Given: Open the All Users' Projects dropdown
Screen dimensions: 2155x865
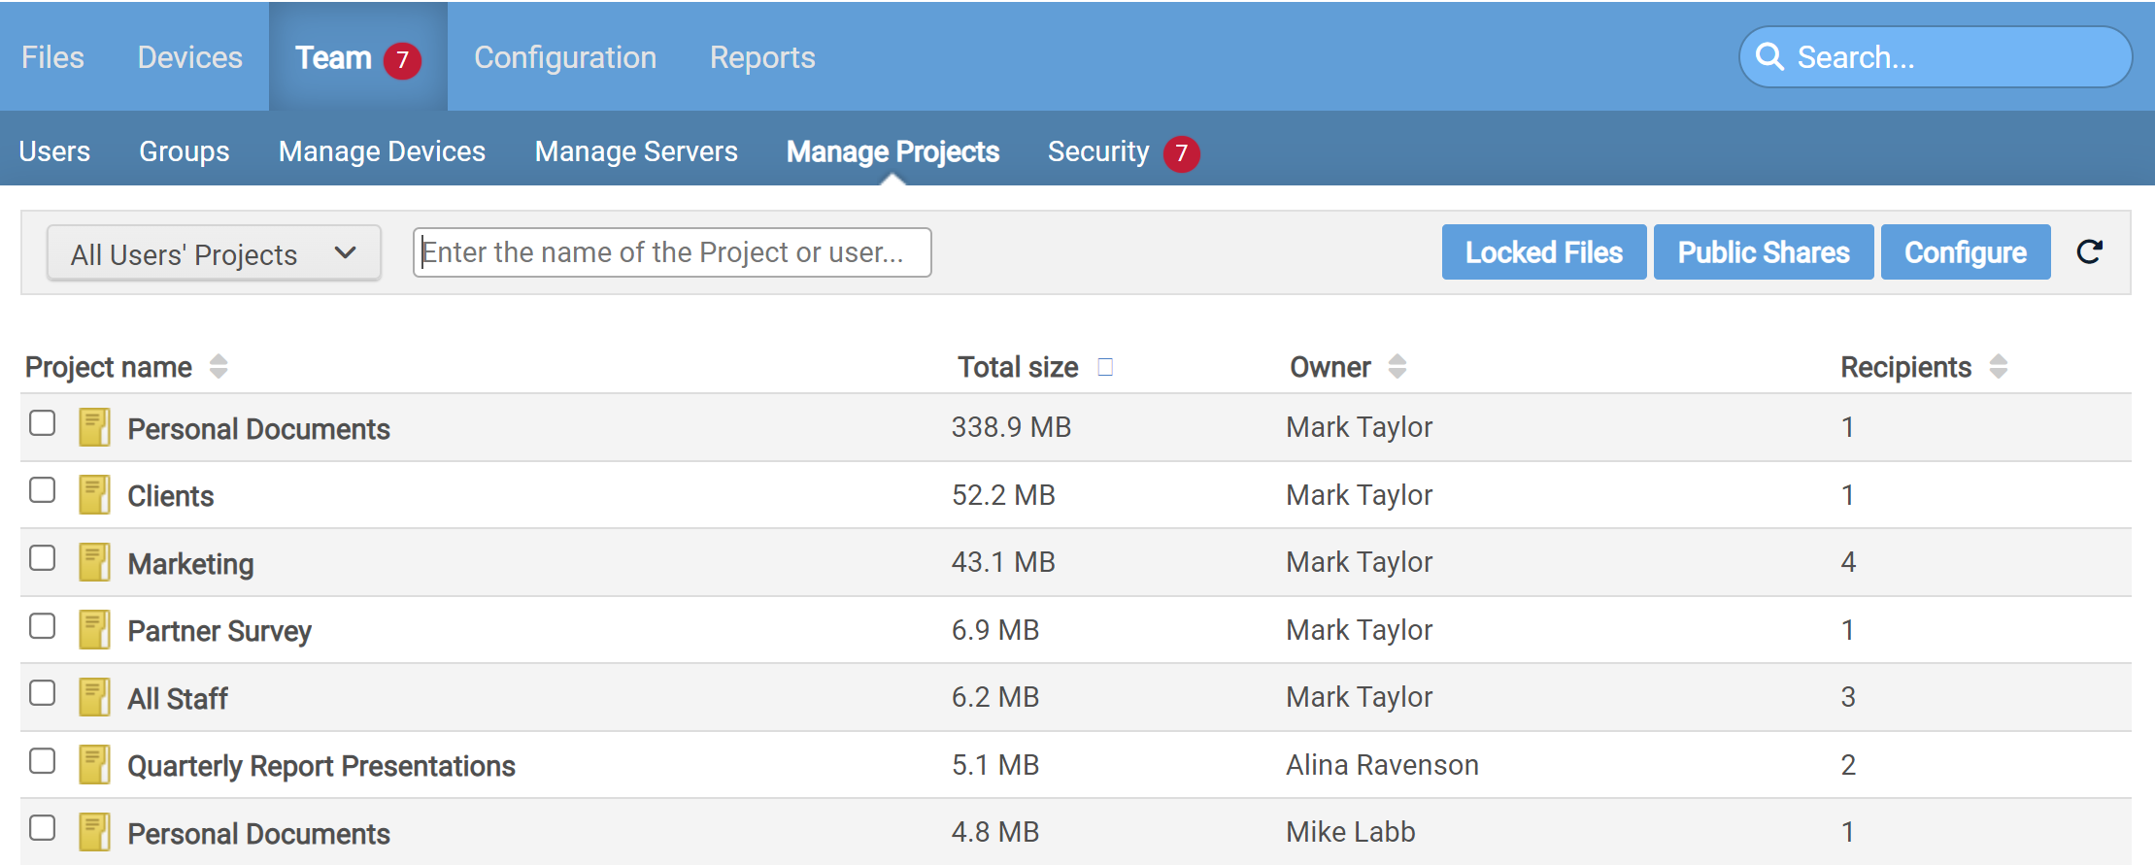Looking at the screenshot, I should 214,254.
